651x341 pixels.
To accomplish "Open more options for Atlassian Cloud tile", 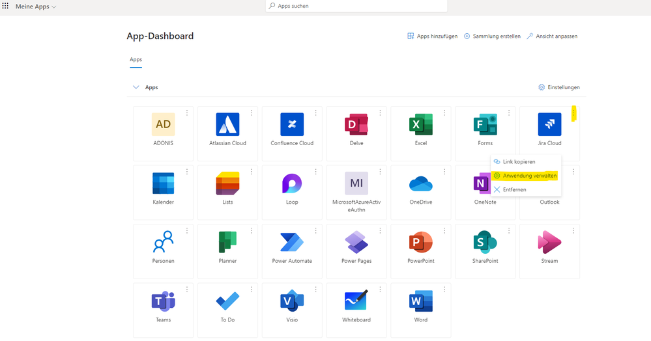I will (x=251, y=113).
